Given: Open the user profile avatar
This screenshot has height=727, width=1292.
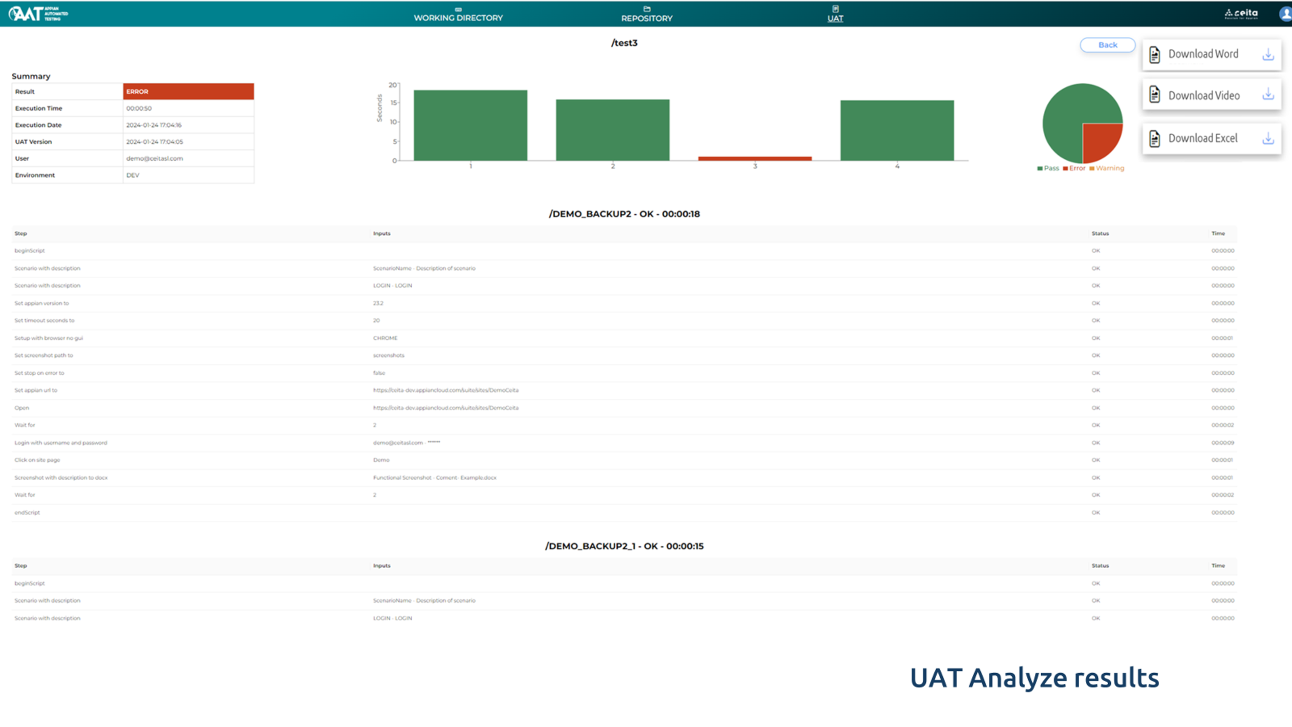Looking at the screenshot, I should click(x=1286, y=14).
